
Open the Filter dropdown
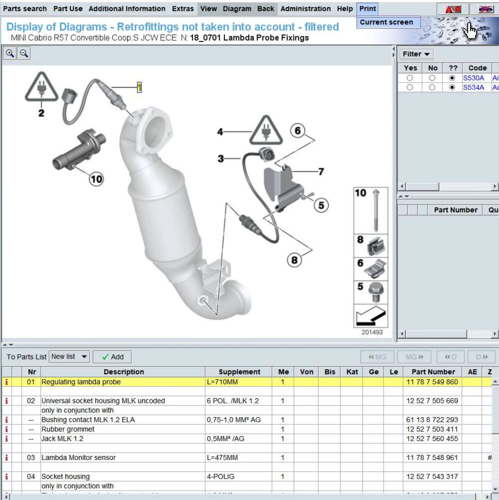(416, 54)
